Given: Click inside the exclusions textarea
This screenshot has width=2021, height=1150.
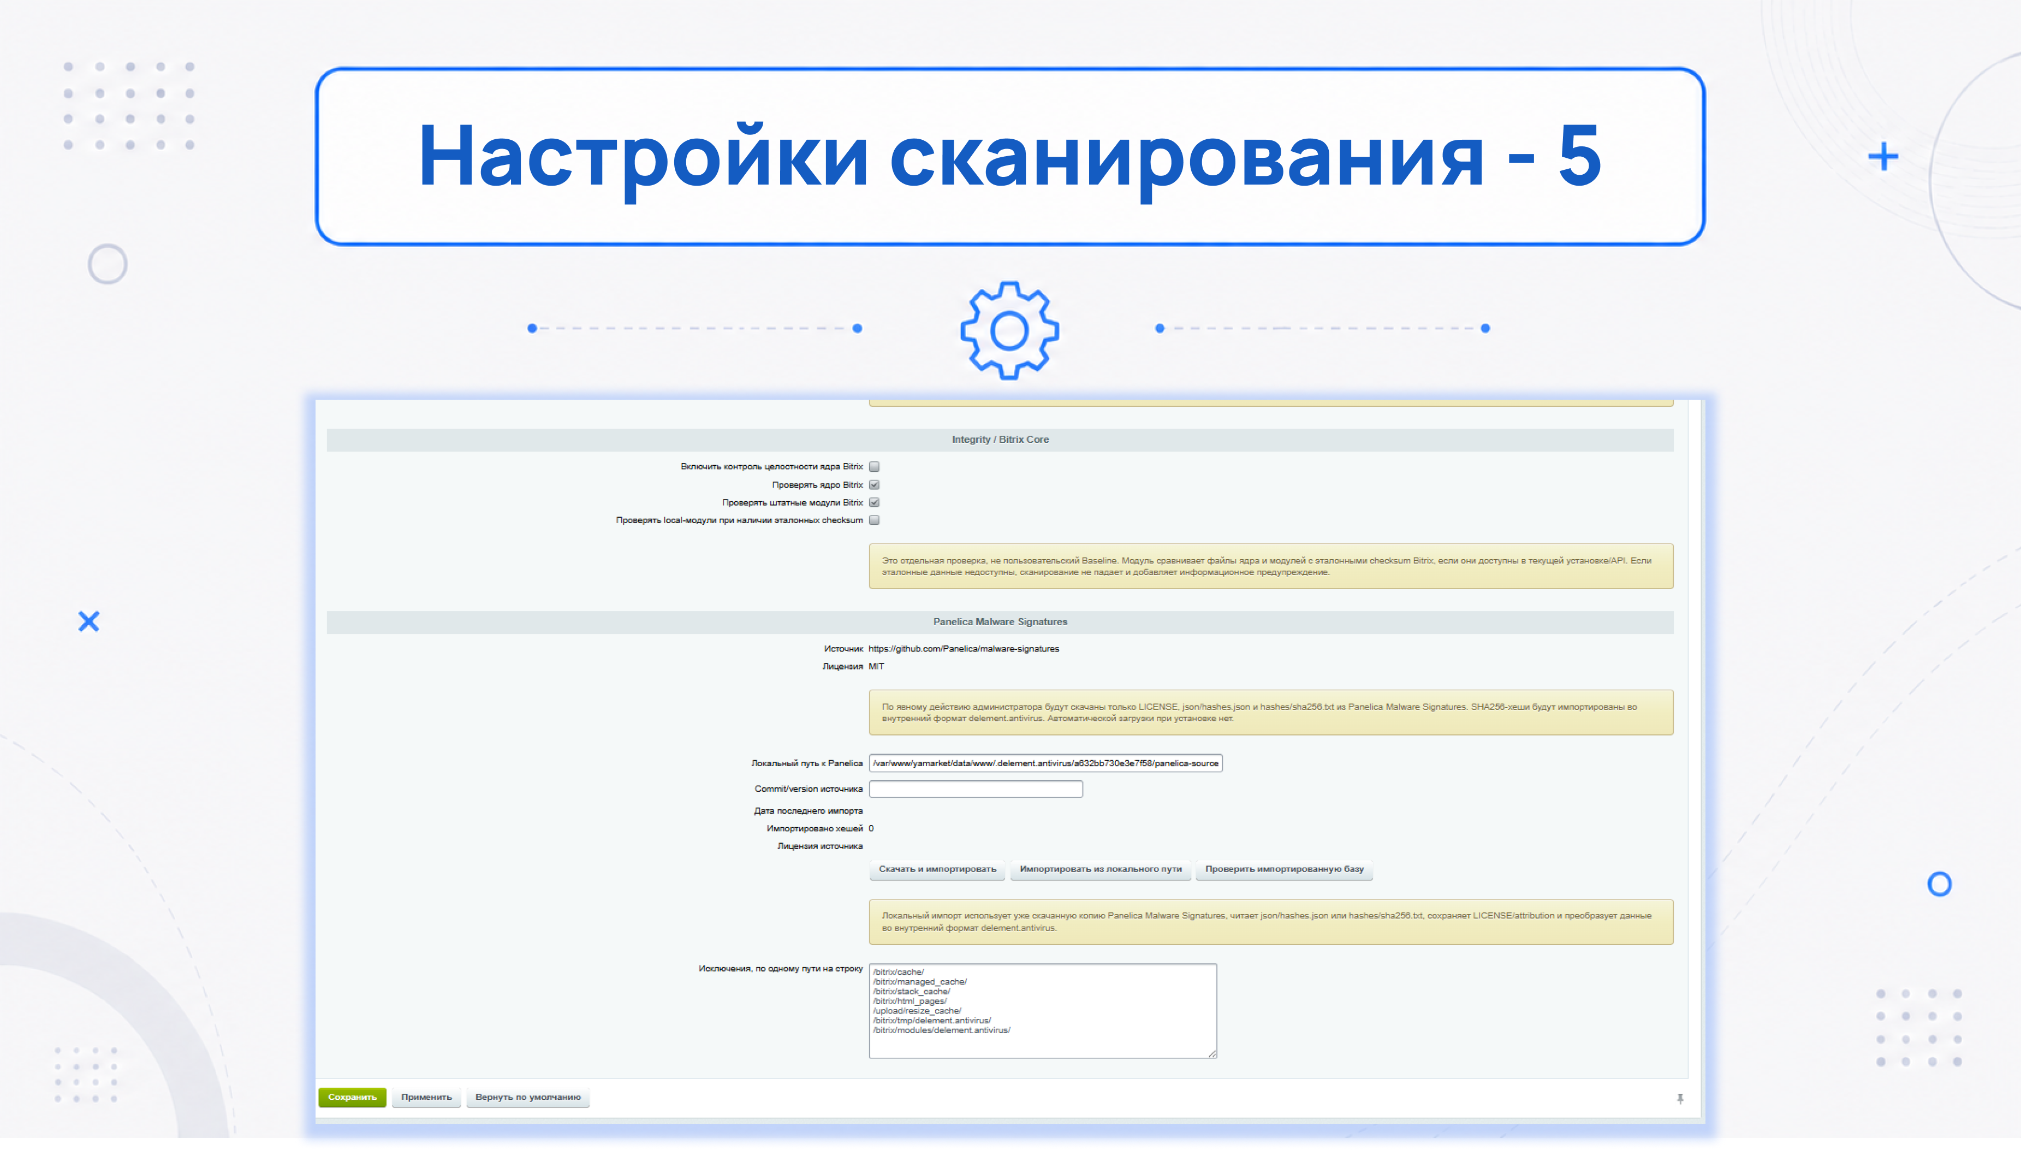Looking at the screenshot, I should (x=1042, y=1010).
